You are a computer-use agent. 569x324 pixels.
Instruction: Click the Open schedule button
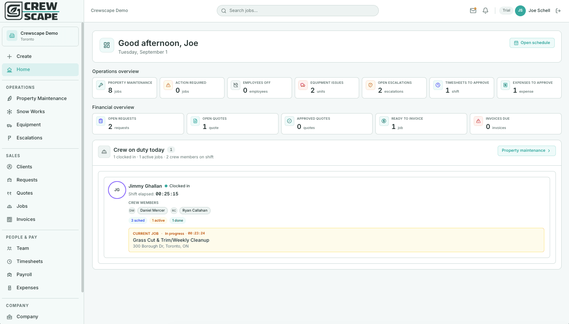[532, 43]
